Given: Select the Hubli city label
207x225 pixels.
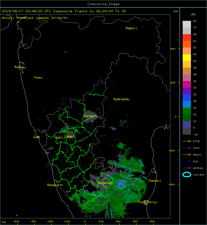Looking at the screenshot, I should pos(59,138).
